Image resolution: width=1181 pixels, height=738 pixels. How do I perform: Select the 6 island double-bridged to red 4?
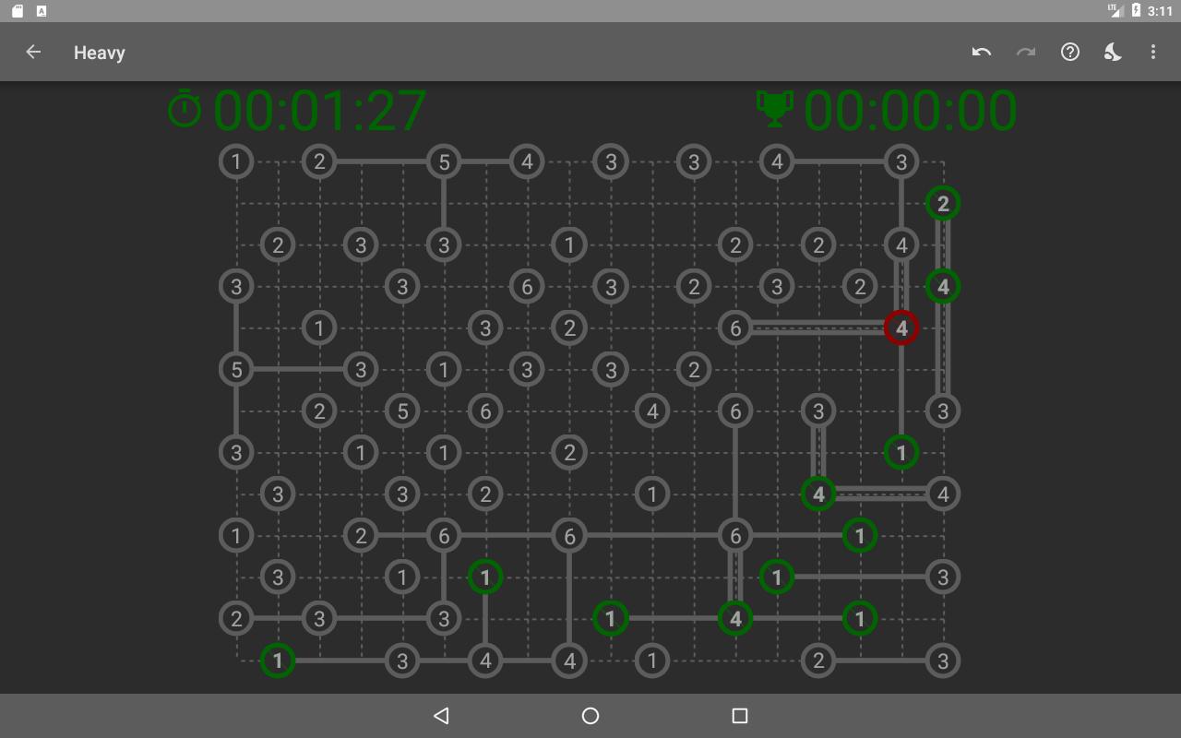735,327
